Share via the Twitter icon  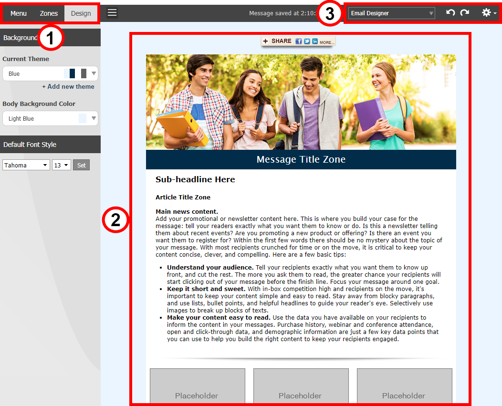coord(307,42)
